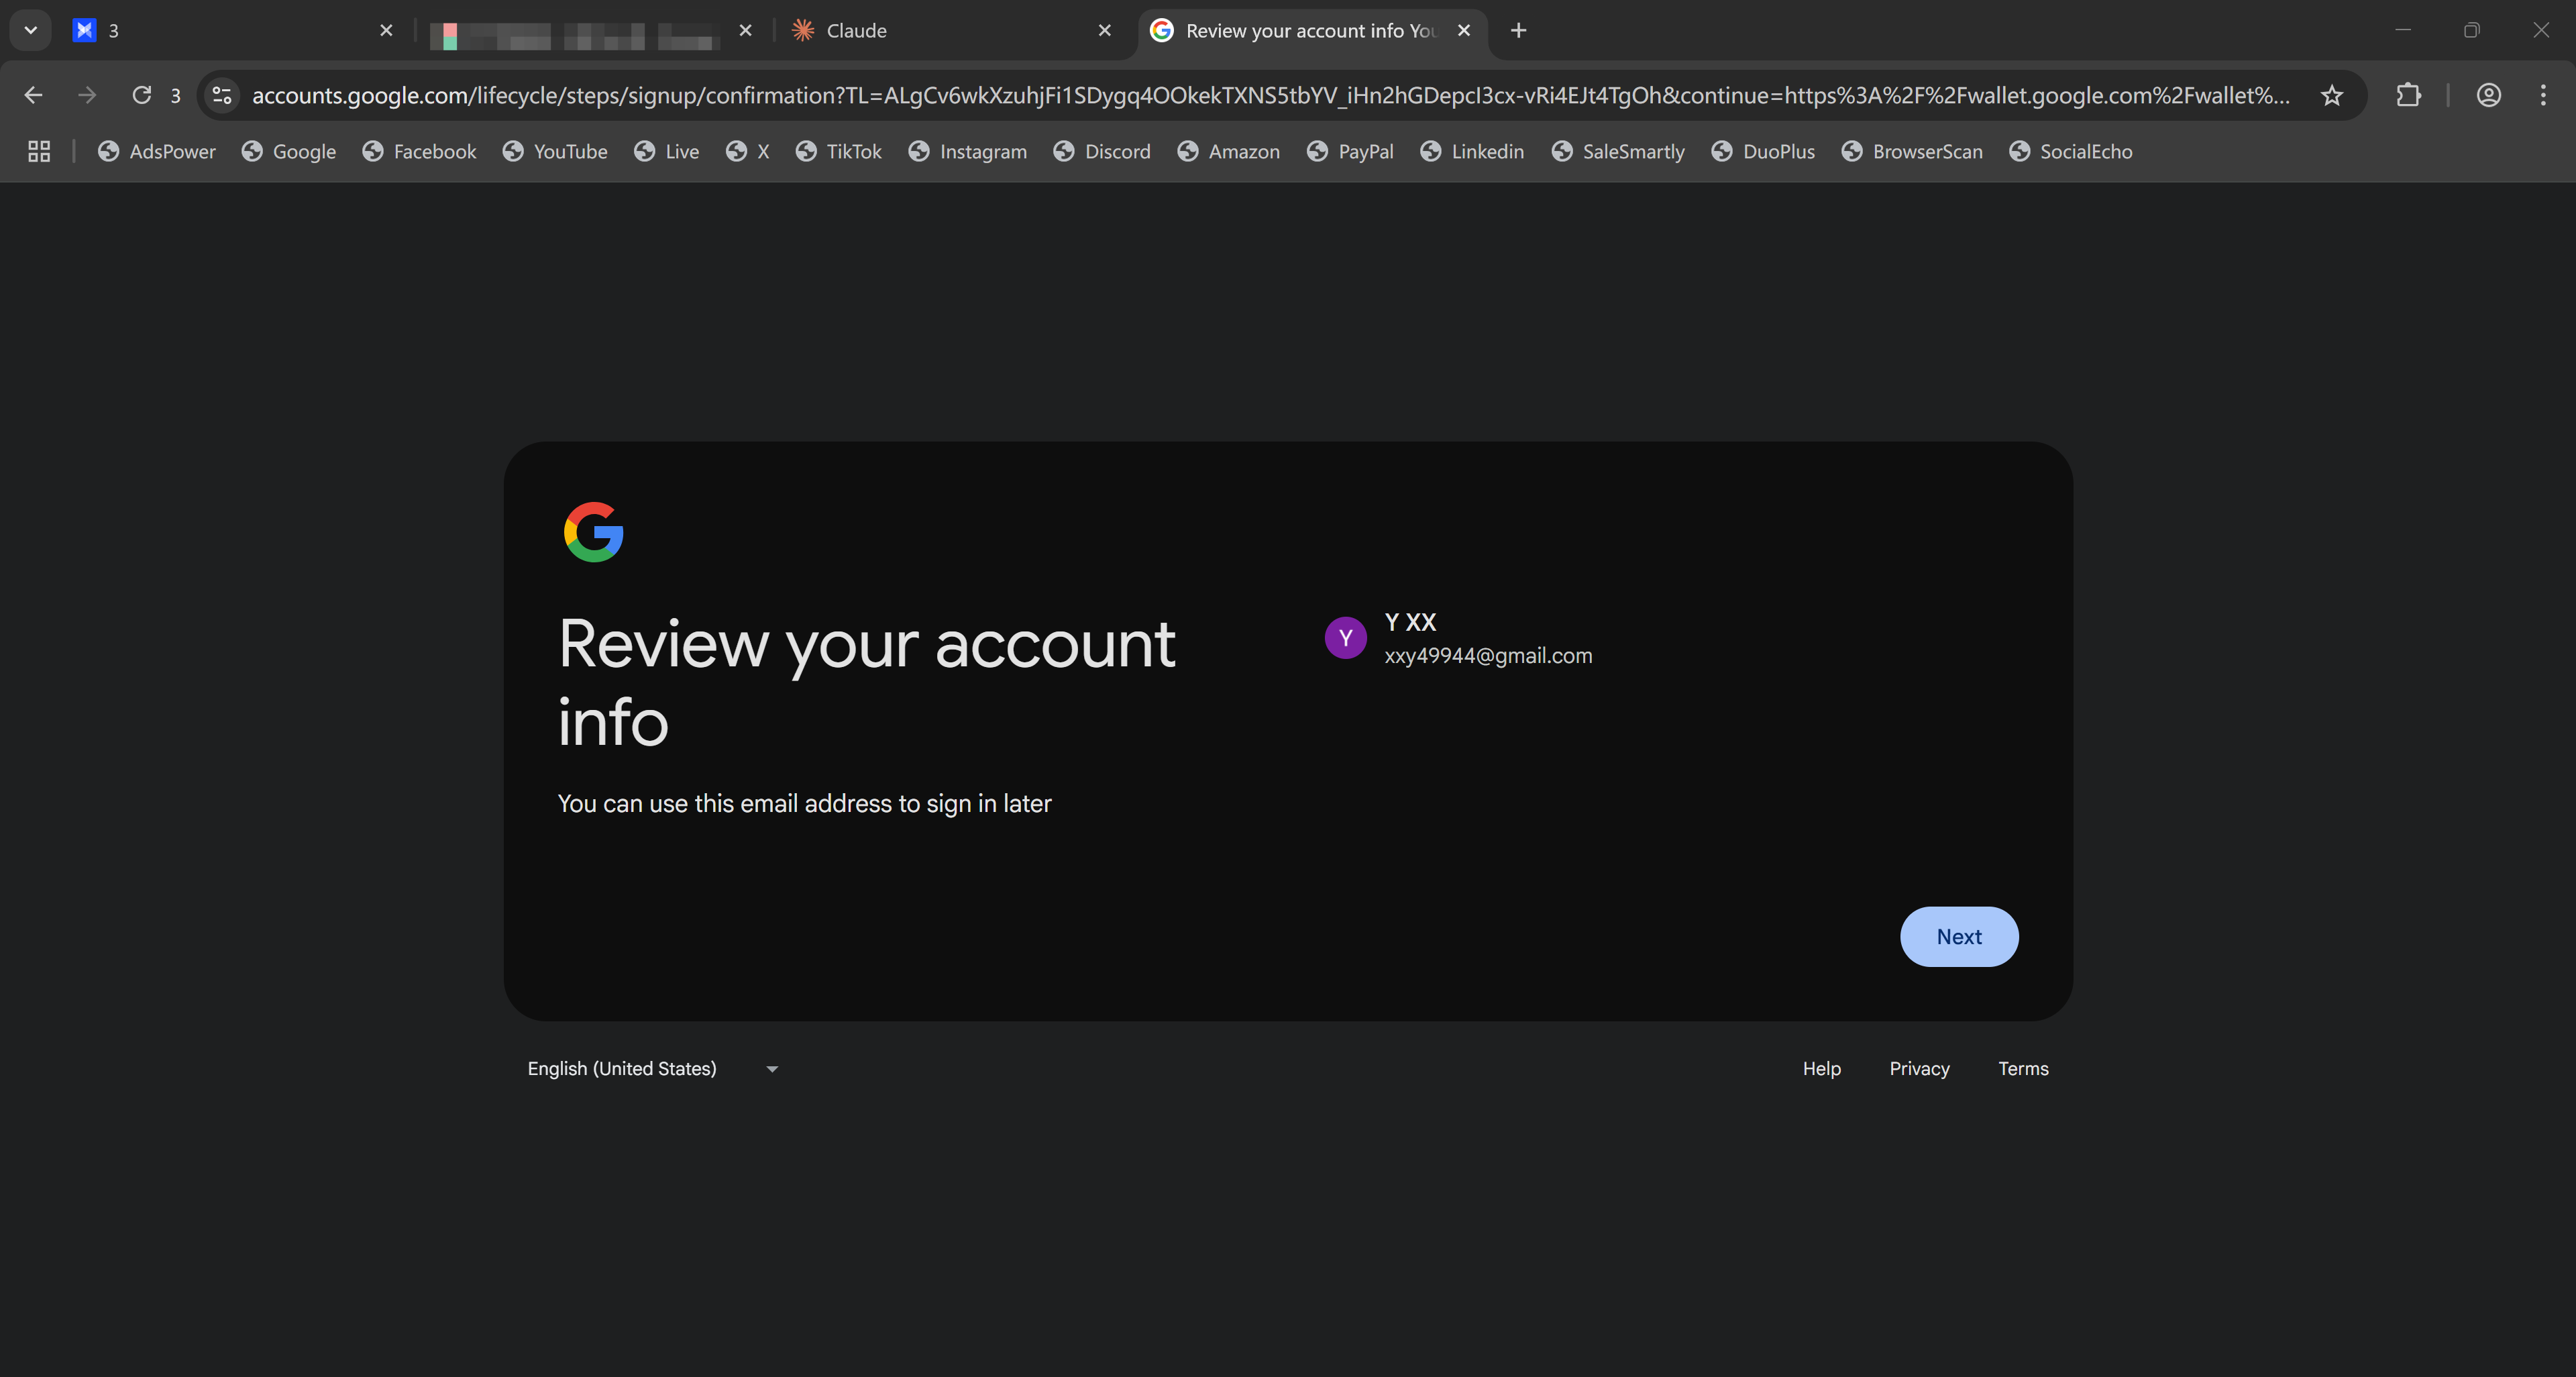2576x1377 pixels.
Task: Close the Review your account info tab
Action: coord(1463,30)
